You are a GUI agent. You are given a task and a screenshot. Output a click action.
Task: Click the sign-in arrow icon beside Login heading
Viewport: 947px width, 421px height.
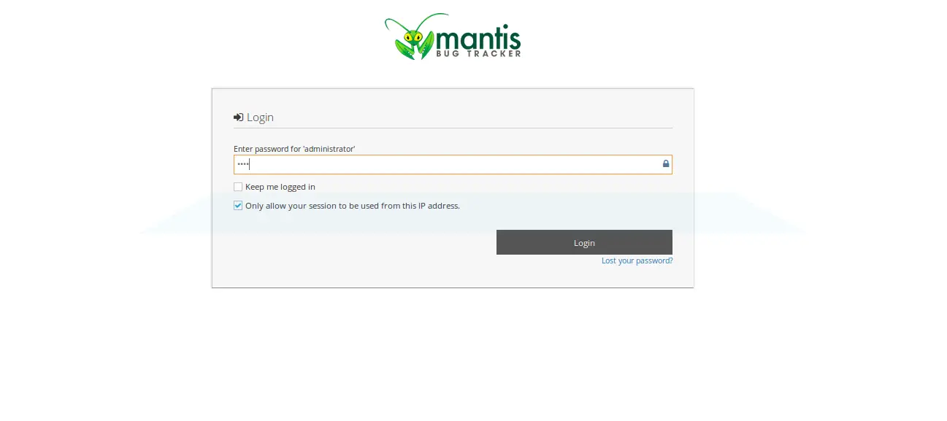[x=238, y=117]
